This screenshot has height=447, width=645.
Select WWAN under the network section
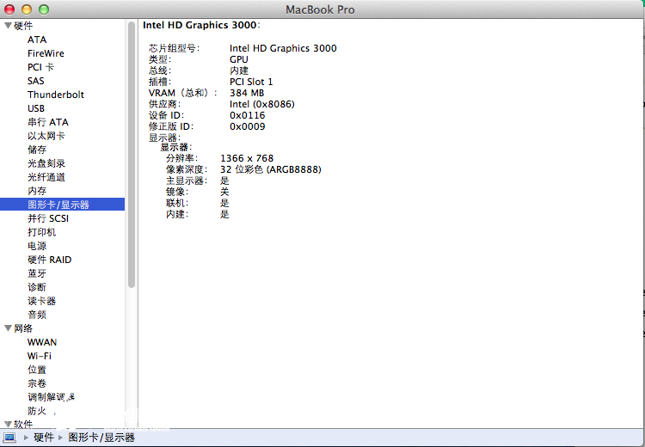41,342
